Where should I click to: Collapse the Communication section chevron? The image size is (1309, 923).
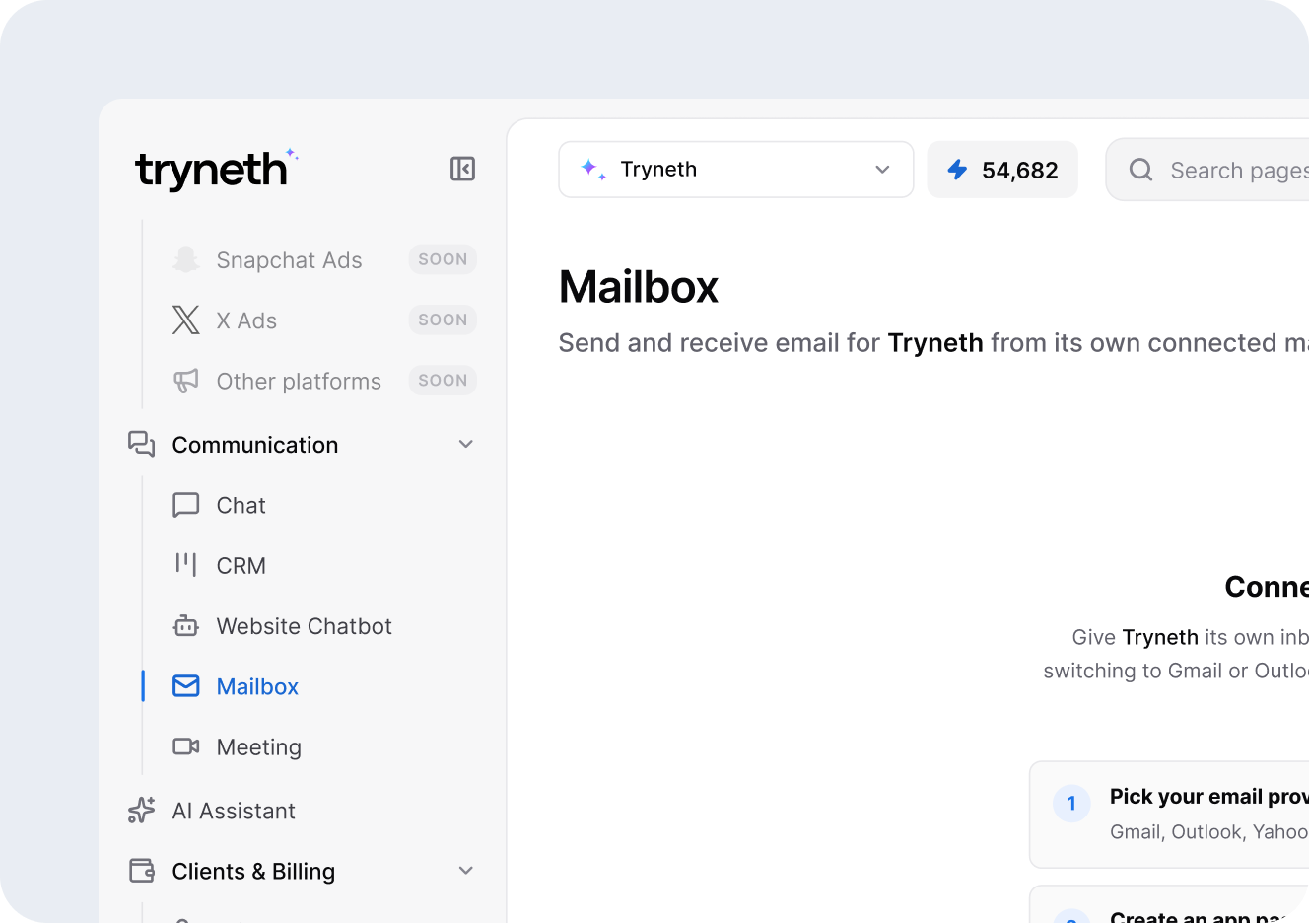pos(466,444)
